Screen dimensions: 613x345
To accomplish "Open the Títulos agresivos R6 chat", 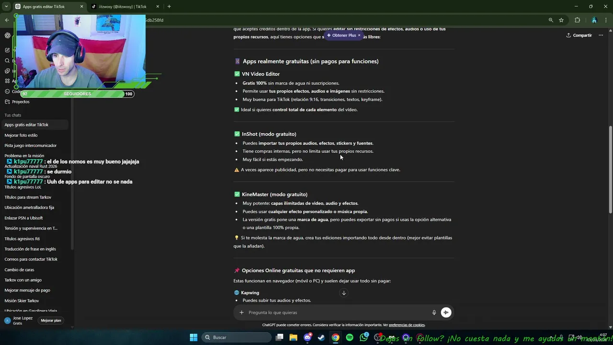I will 34,239.
